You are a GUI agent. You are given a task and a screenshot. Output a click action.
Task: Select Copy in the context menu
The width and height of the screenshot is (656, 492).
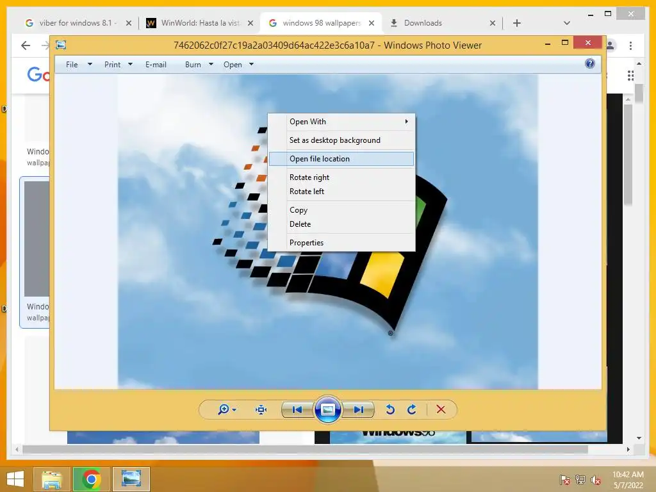[341, 210]
